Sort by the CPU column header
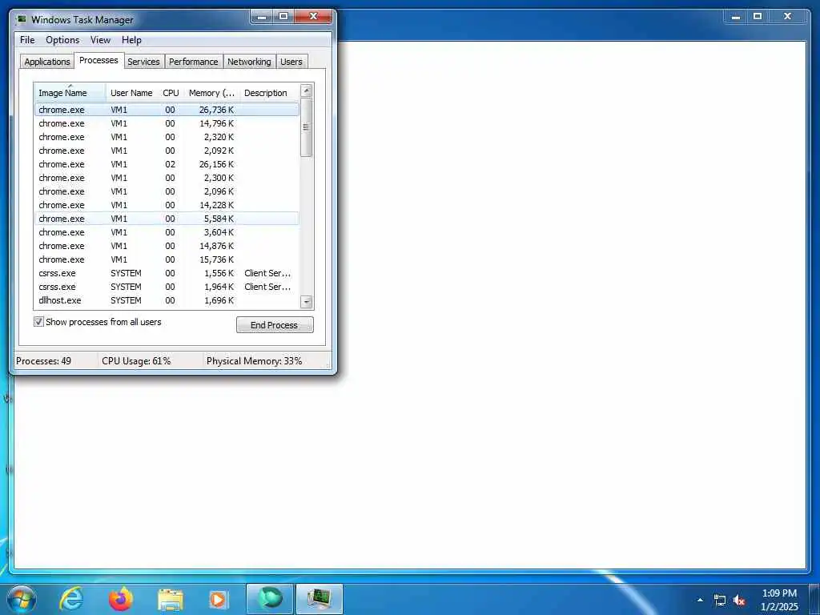Image resolution: width=820 pixels, height=615 pixels. 171,93
